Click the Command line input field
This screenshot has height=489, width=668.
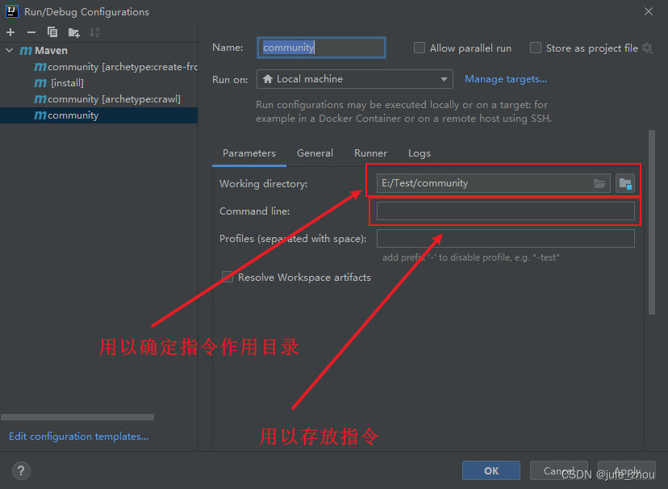point(506,211)
